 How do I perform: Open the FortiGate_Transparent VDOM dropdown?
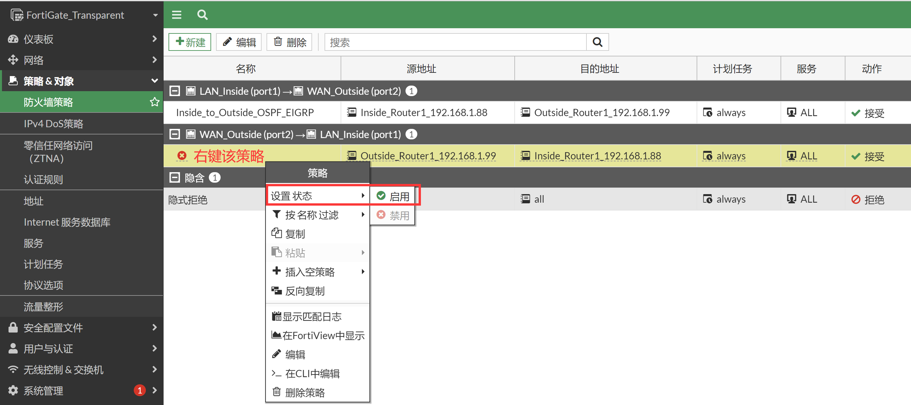tap(155, 15)
